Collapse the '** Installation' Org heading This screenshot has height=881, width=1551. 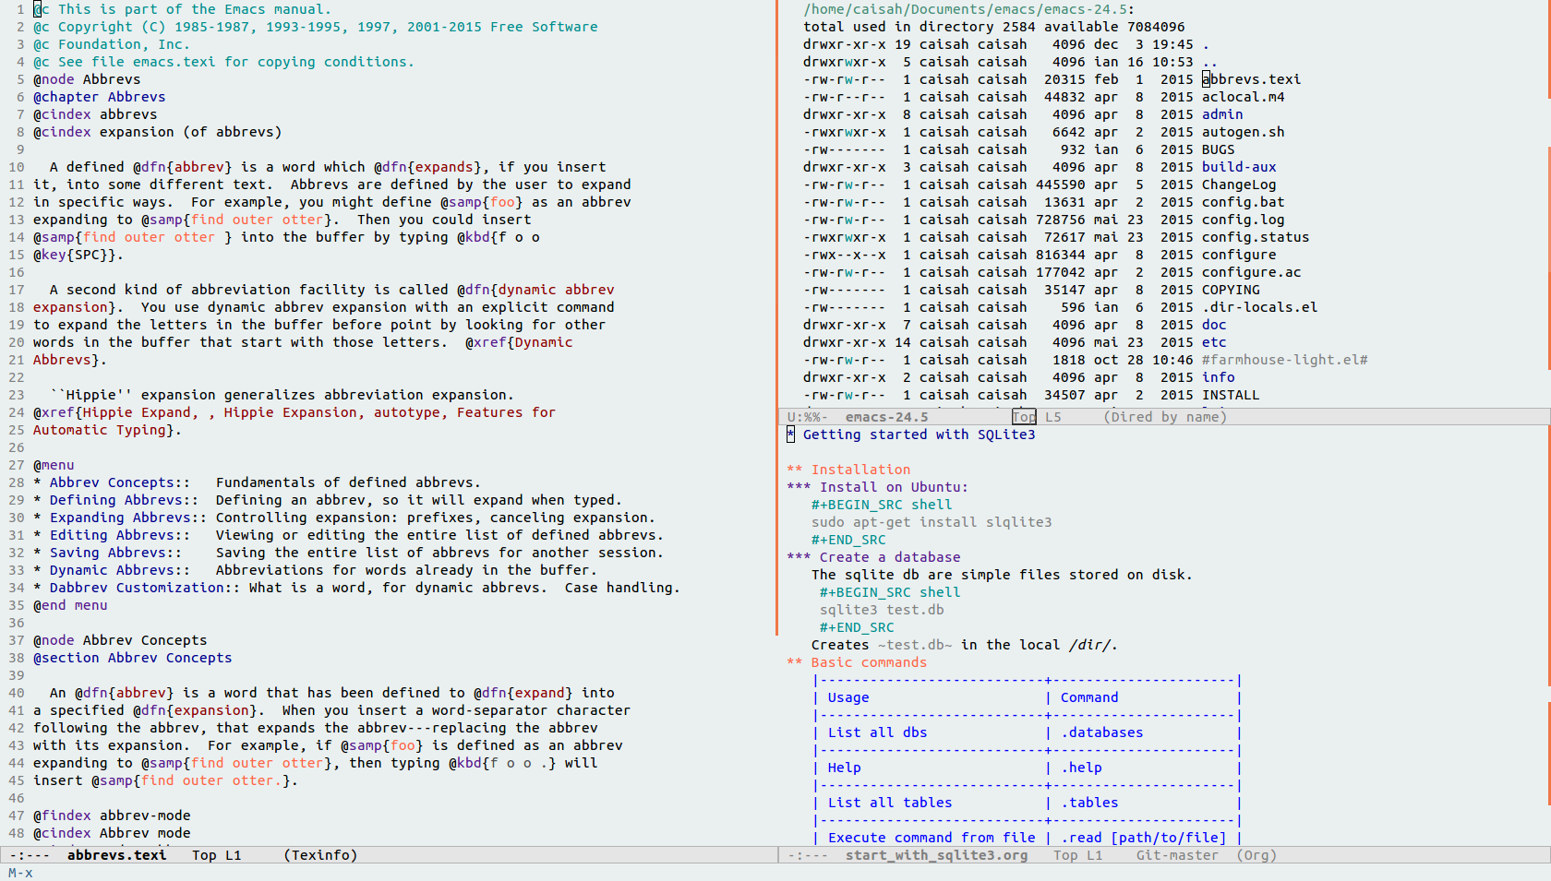848,470
